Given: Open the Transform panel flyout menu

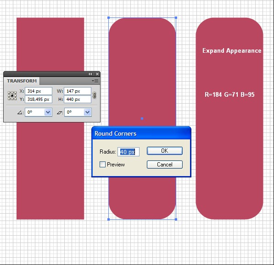Looking at the screenshot, I should pyautogui.click(x=95, y=81).
